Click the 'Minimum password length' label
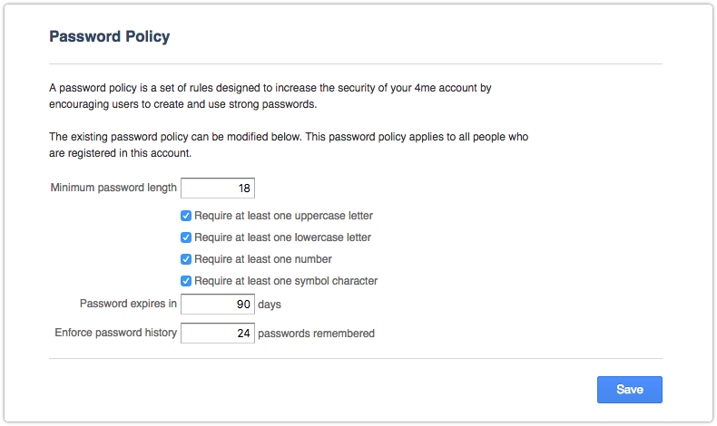717x426 pixels. coord(113,189)
